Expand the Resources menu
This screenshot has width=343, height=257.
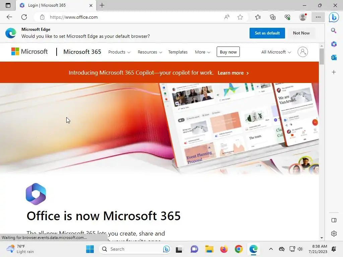(150, 52)
